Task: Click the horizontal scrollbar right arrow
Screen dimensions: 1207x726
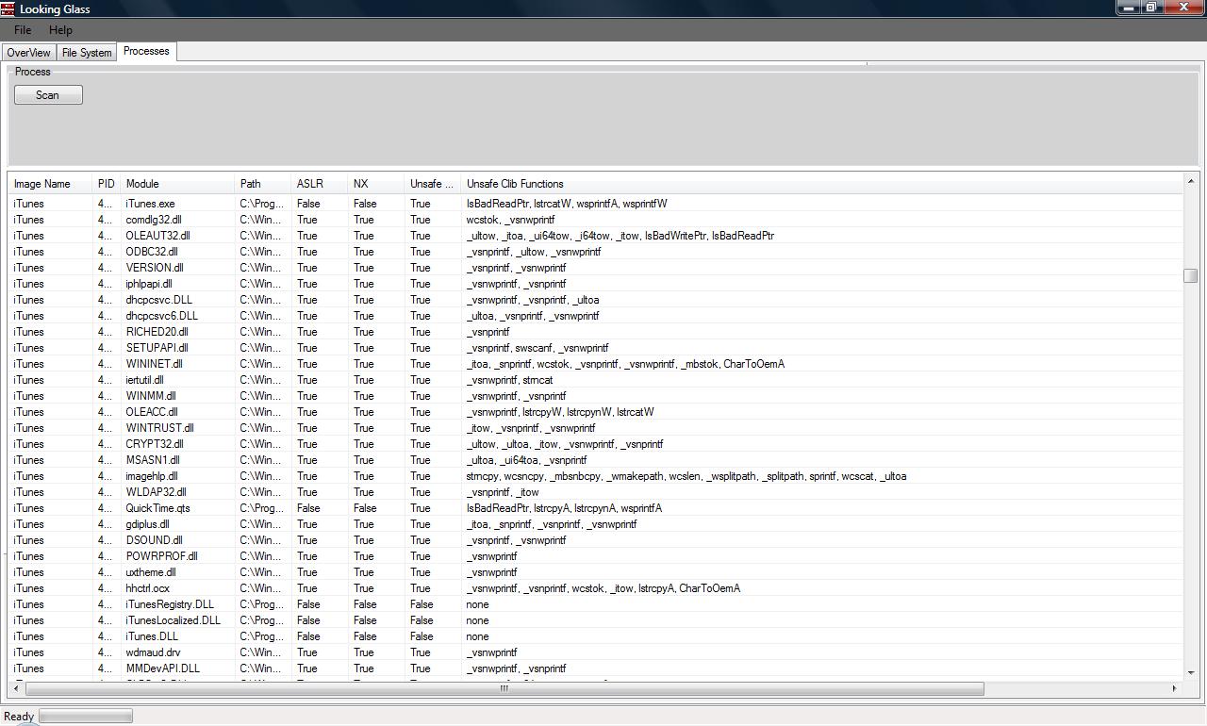Action: click(1174, 688)
